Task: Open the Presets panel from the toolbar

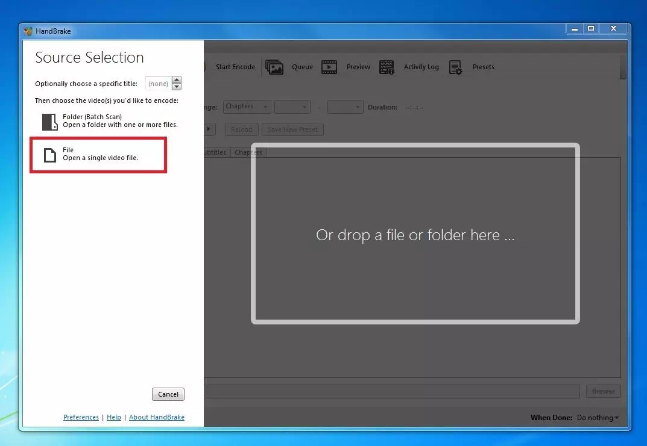Action: (x=471, y=67)
